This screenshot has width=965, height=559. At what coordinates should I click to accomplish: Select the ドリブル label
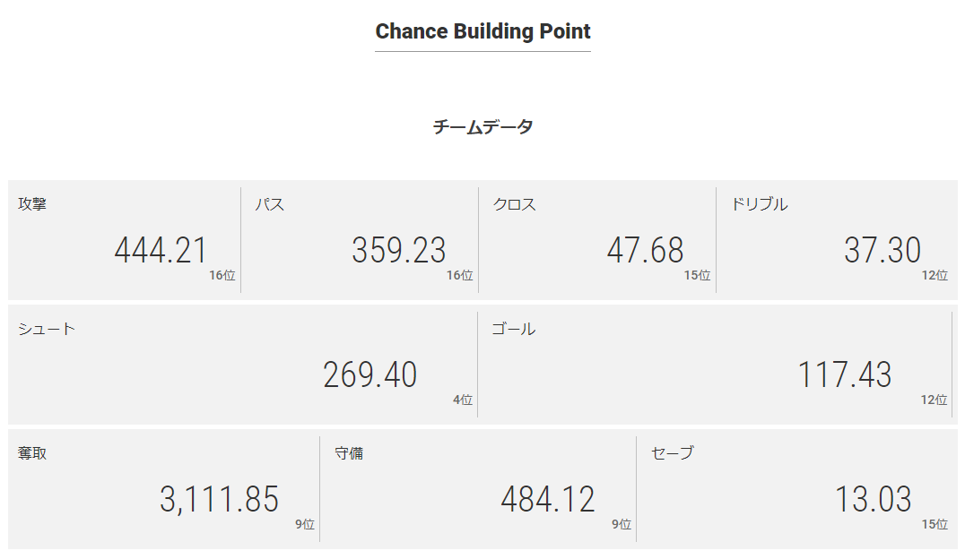pyautogui.click(x=760, y=204)
